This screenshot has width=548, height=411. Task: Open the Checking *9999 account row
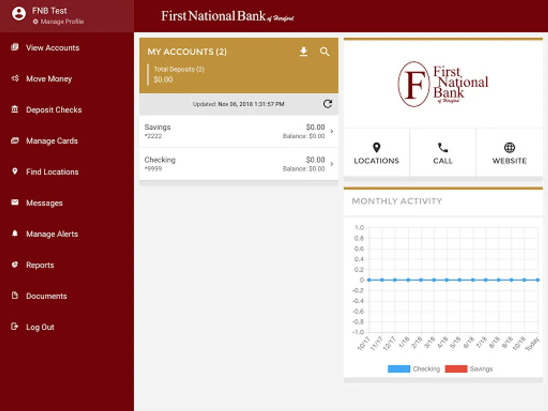click(x=239, y=164)
